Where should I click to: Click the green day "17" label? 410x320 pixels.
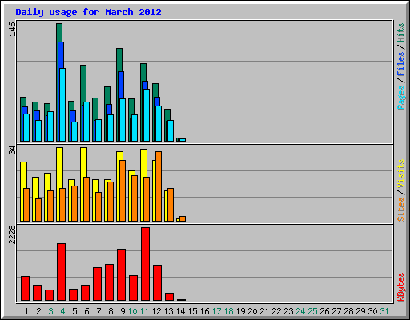pos(216,311)
